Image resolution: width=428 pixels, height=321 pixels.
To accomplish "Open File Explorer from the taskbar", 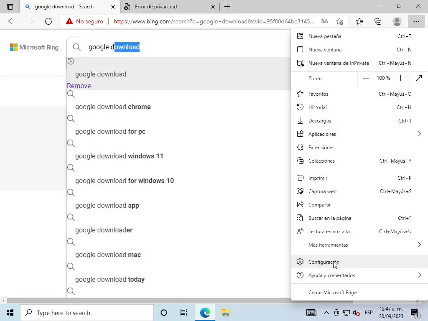I will (x=225, y=313).
